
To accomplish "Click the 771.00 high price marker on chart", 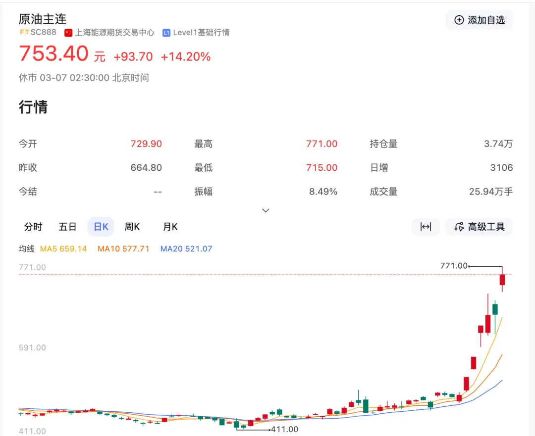I will coord(454,266).
